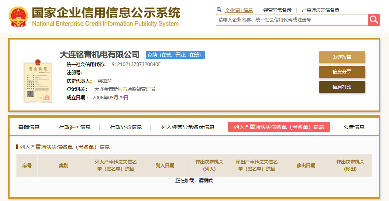Click the 注册号 label

tap(75, 73)
